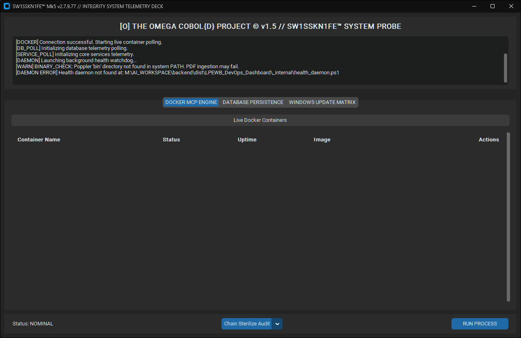This screenshot has height=338, width=521.
Task: Maximize the telemetry deck window
Action: [493, 6]
